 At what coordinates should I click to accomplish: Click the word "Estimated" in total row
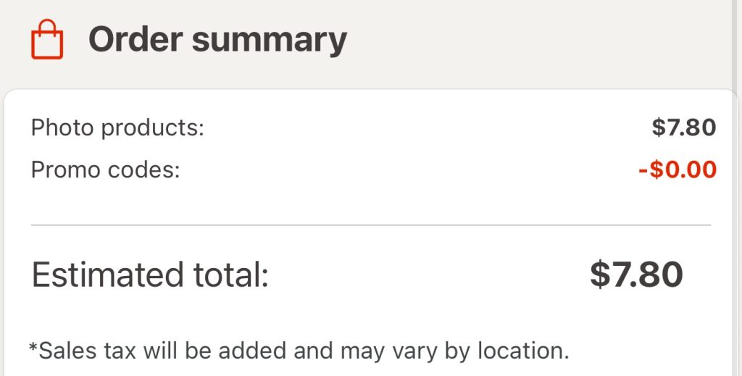click(x=107, y=275)
